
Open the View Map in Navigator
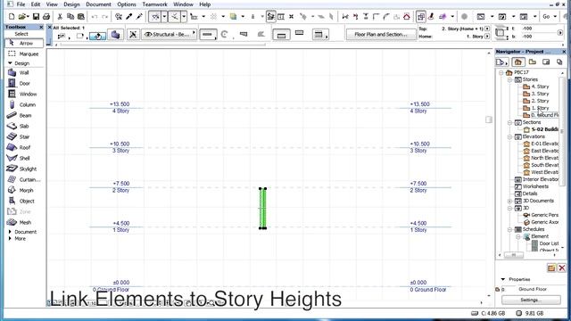[532, 62]
